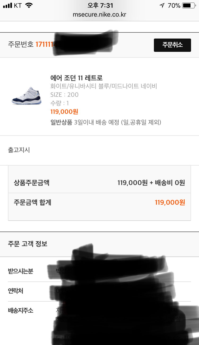199x345 pixels.
Task: Tap the 출고지시 status label
Action: coord(19,150)
